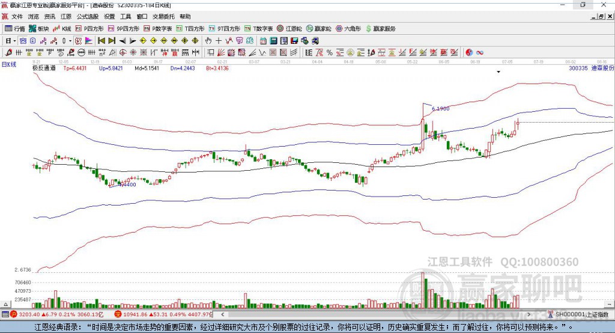Click the 极反通道 indicator name
The height and width of the screenshot is (333, 615).
pos(44,68)
